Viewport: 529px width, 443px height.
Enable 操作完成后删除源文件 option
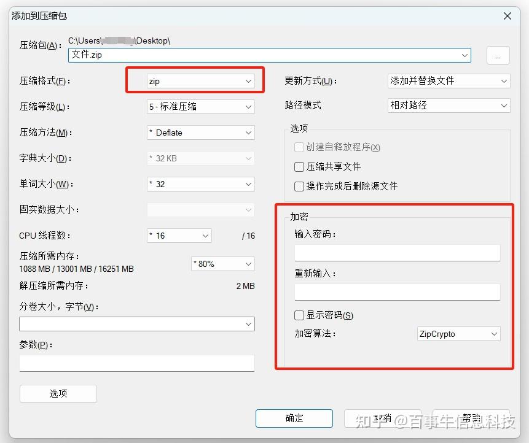pos(299,187)
